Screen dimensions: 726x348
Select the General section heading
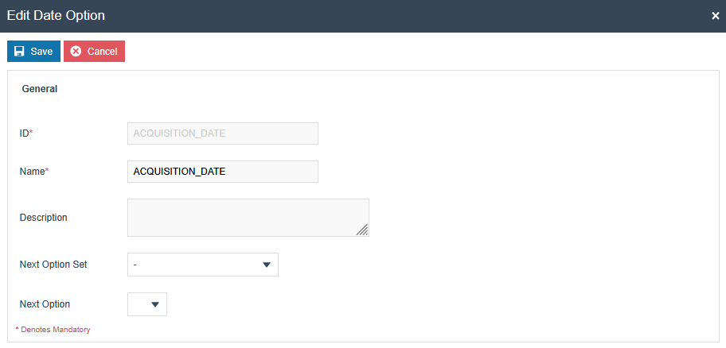39,89
